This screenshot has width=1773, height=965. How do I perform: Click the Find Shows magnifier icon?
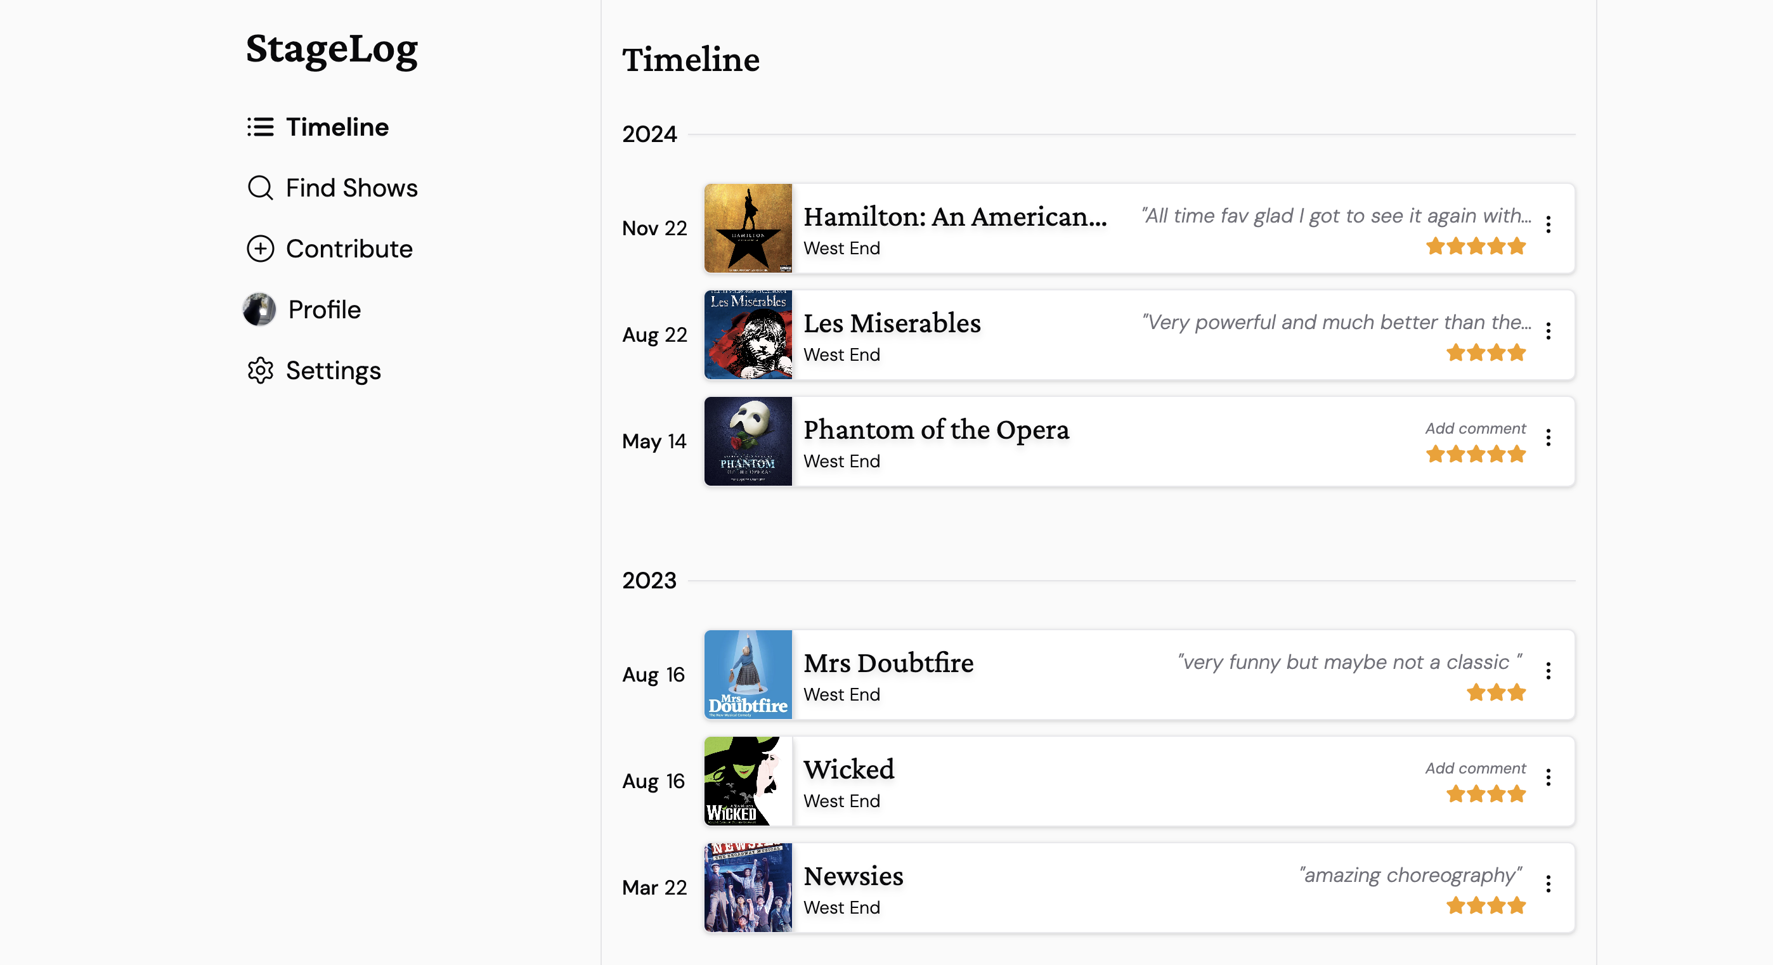(260, 188)
